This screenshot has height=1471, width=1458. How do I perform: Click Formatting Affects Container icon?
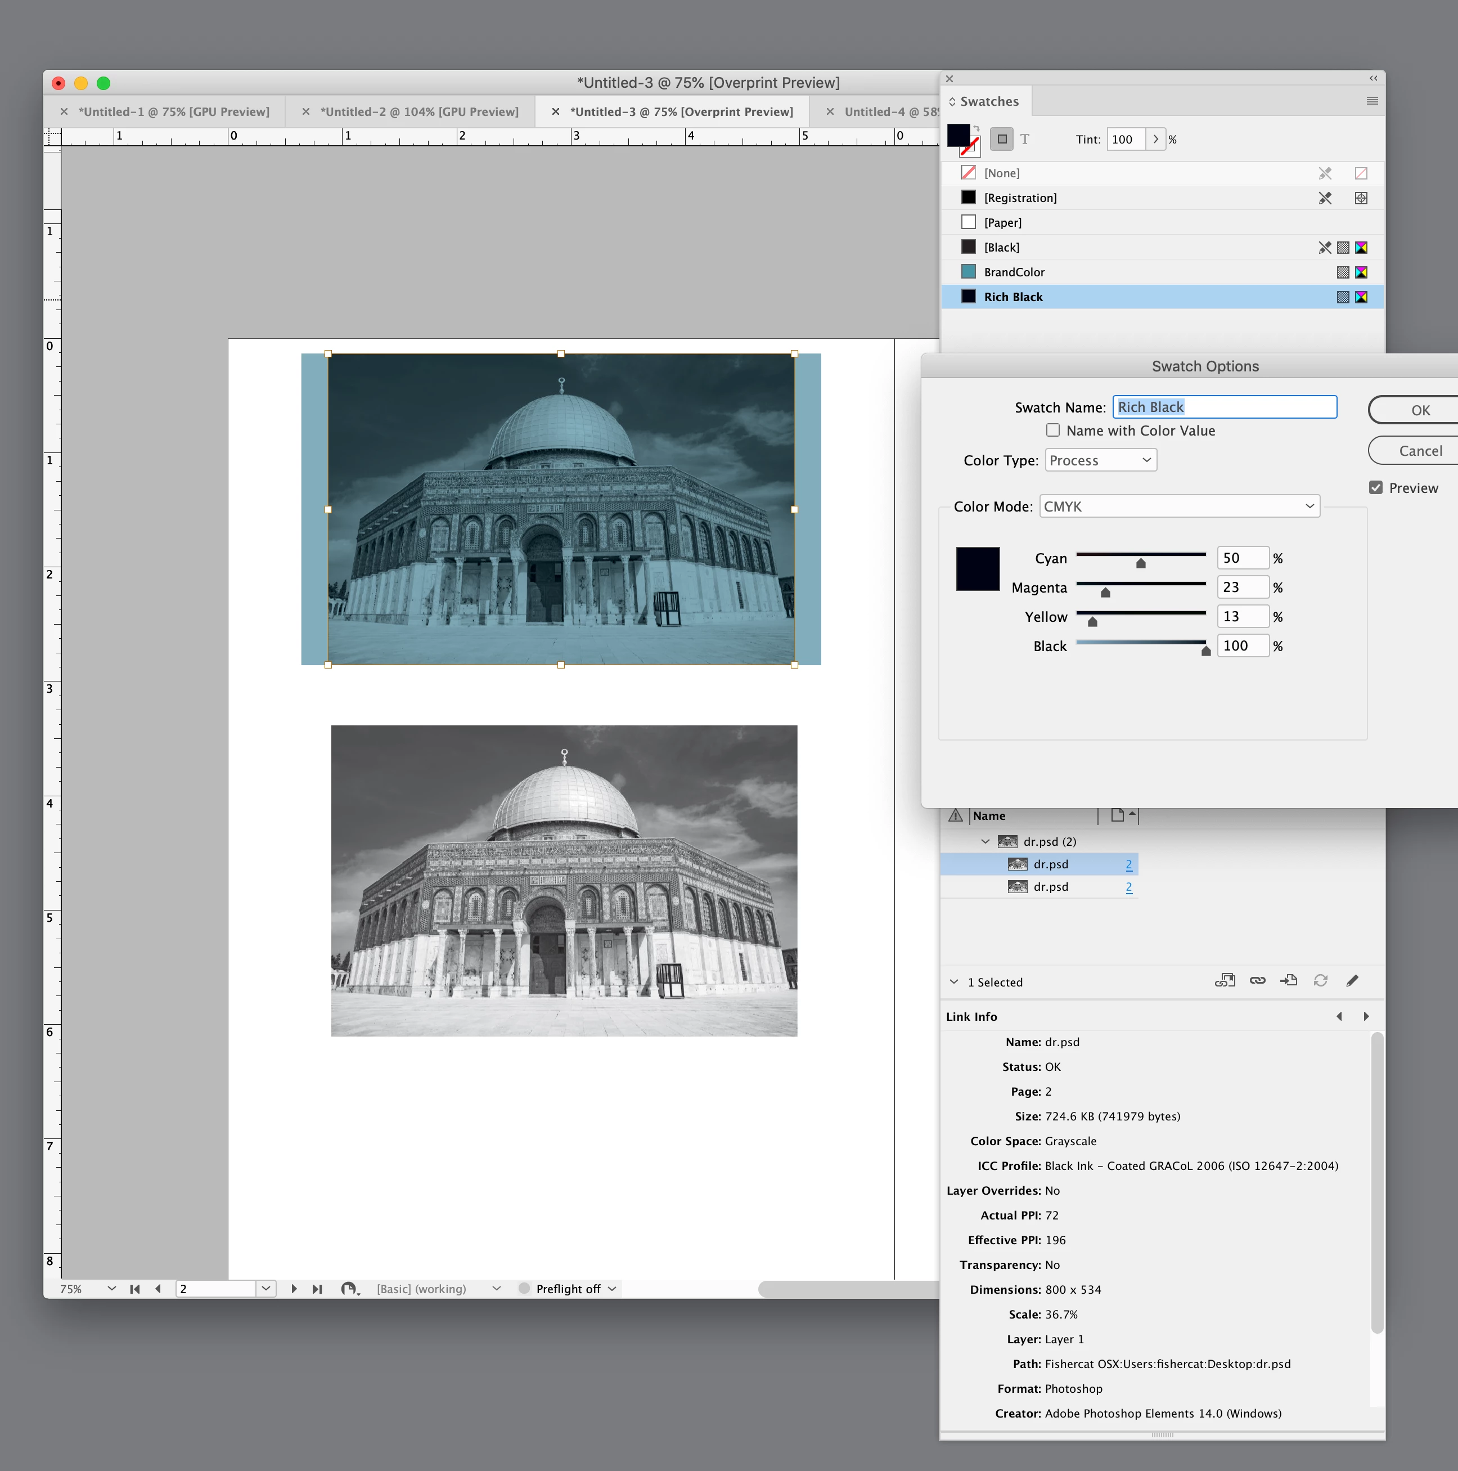(x=1001, y=140)
